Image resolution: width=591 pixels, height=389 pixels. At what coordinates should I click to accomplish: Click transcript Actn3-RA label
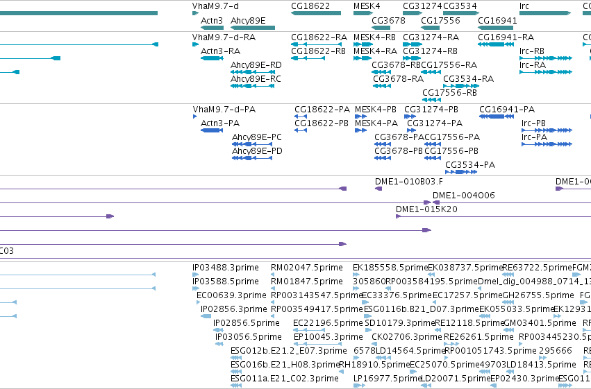click(220, 51)
